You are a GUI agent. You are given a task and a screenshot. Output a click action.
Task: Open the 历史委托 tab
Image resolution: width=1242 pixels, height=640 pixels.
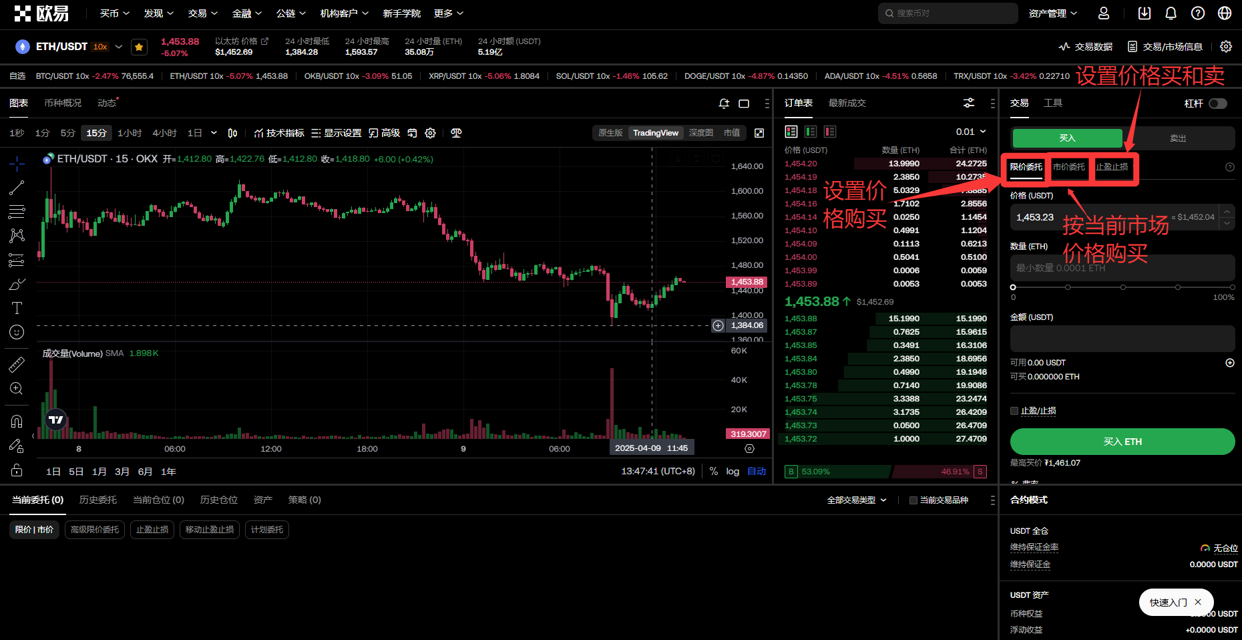pyautogui.click(x=98, y=500)
